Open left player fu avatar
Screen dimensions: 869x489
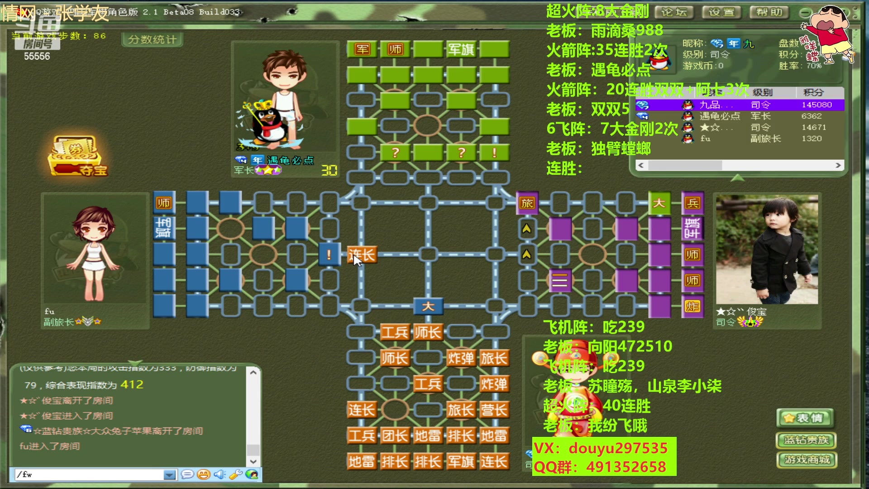[x=95, y=250]
